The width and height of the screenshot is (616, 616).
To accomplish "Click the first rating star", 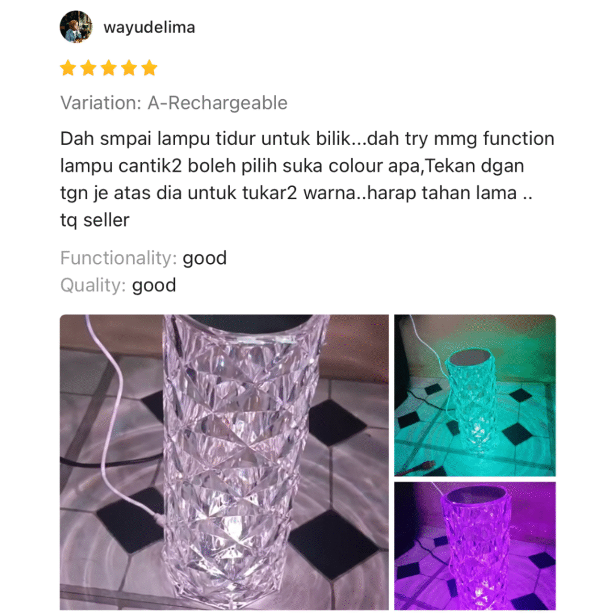I will tap(69, 68).
